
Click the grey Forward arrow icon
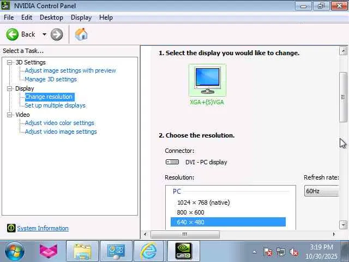click(57, 34)
